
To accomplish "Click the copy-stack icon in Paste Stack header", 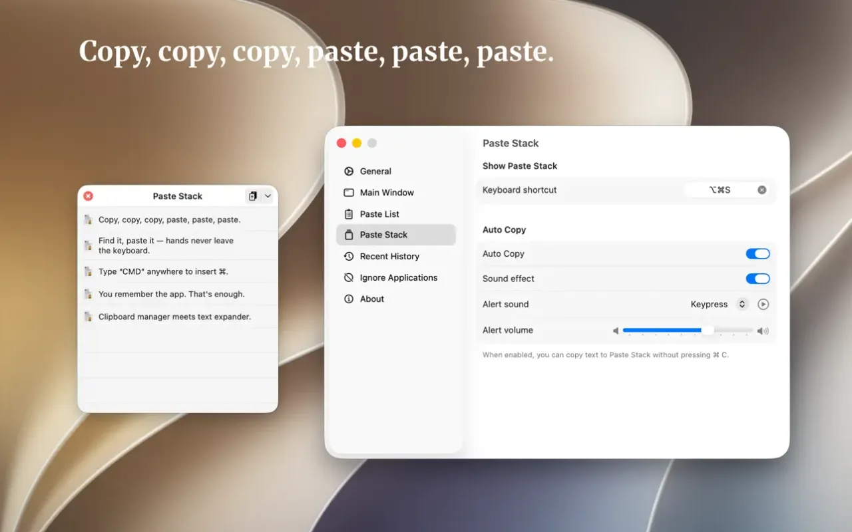I will tap(253, 196).
